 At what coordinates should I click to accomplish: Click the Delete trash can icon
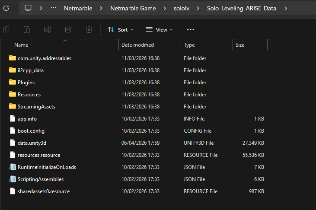[x=89, y=29]
